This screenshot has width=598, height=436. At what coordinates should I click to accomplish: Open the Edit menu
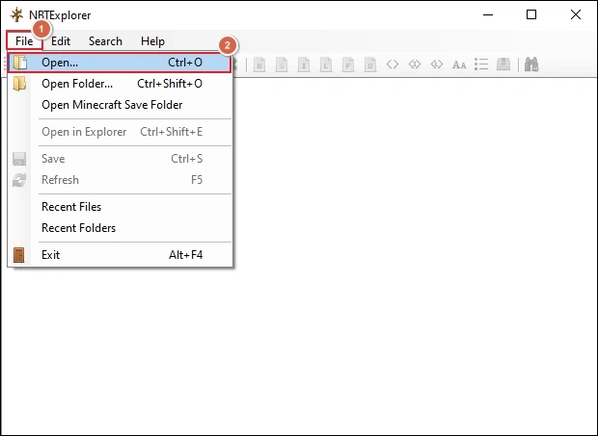click(x=61, y=41)
